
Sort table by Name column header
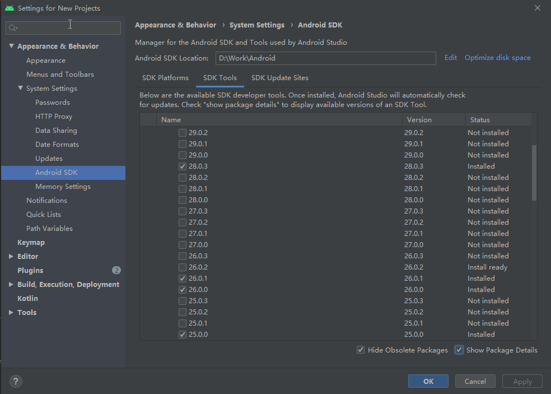(x=279, y=119)
